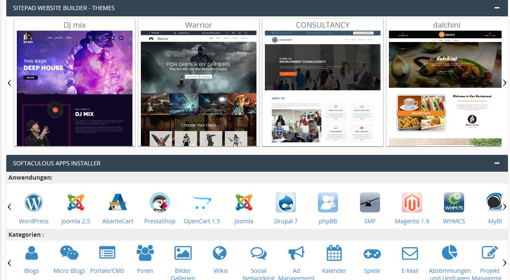
Task: Open the Portale/CMS category icon
Action: pos(107,253)
